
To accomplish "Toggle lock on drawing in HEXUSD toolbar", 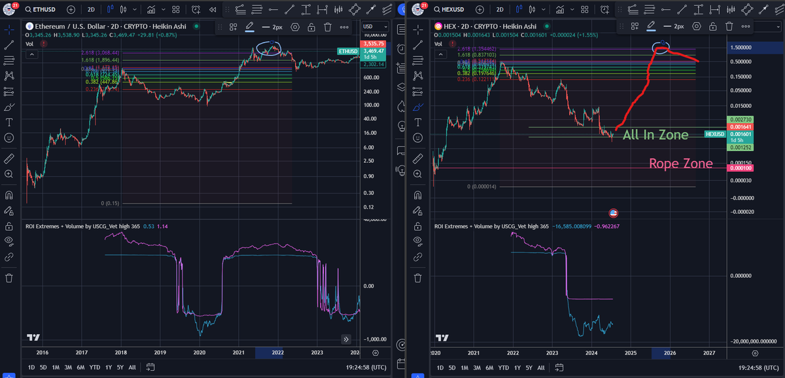I will click(x=712, y=26).
